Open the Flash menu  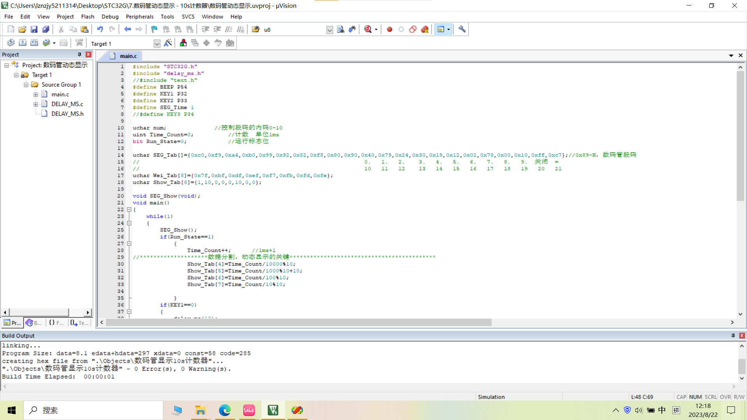[88, 17]
